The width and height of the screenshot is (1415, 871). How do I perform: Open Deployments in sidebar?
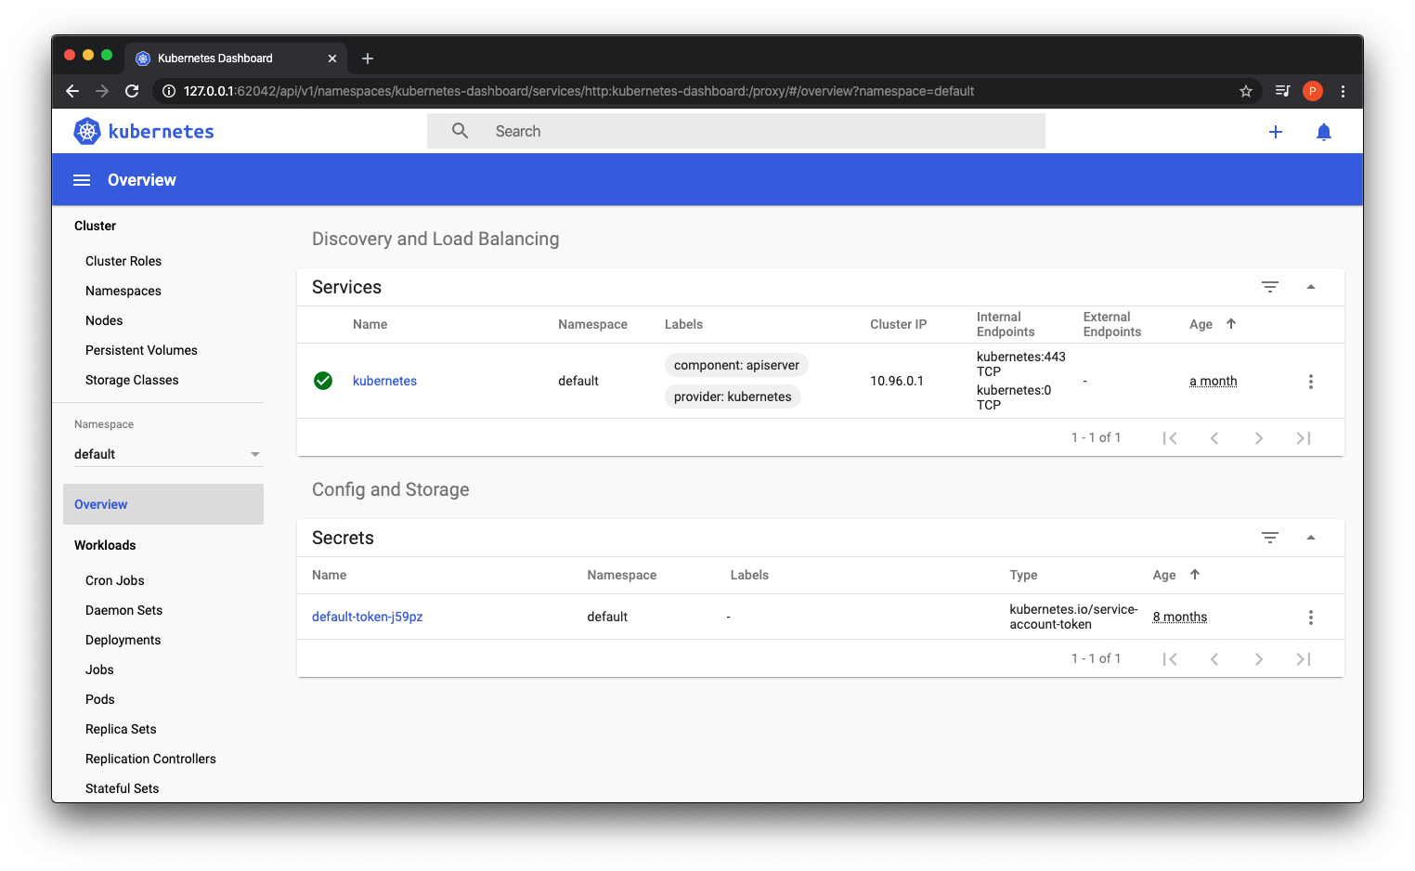click(x=123, y=640)
